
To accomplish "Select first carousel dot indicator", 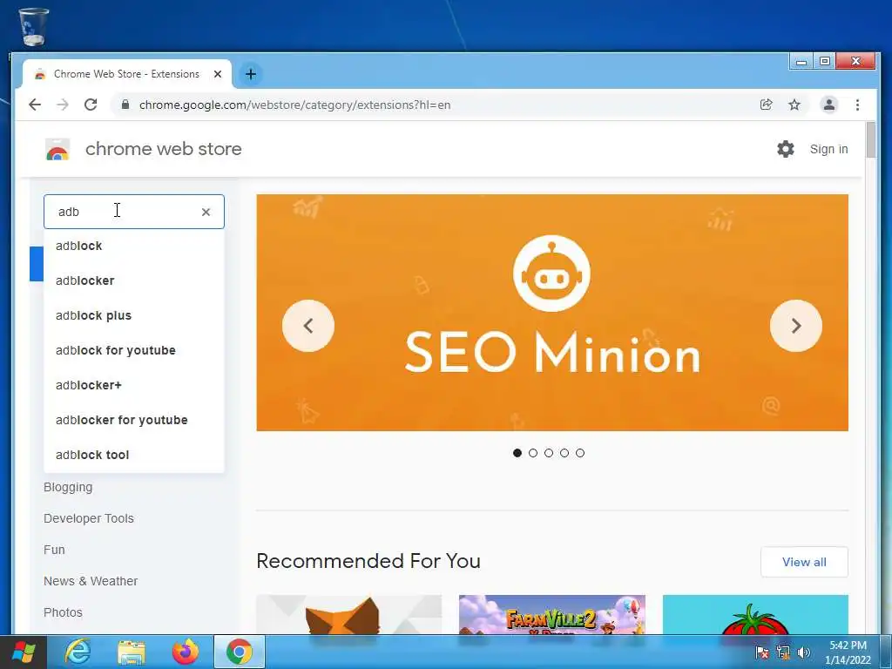I will pyautogui.click(x=517, y=453).
